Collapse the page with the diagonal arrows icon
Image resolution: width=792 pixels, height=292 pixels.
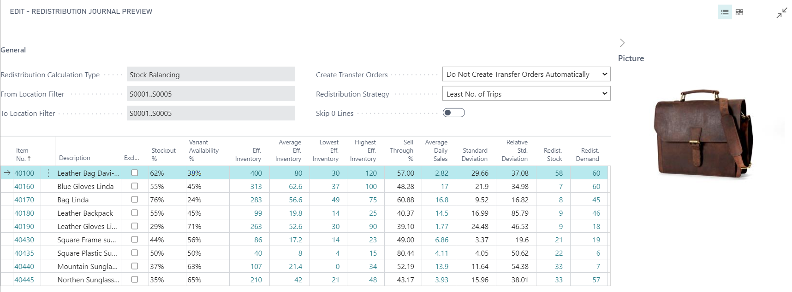click(x=781, y=13)
